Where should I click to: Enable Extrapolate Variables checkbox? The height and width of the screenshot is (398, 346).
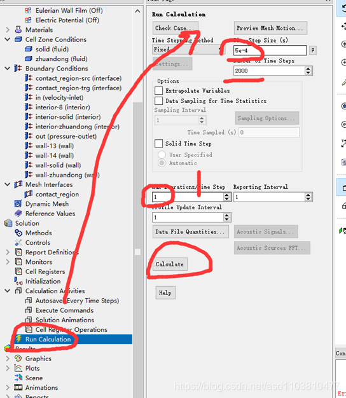click(158, 91)
